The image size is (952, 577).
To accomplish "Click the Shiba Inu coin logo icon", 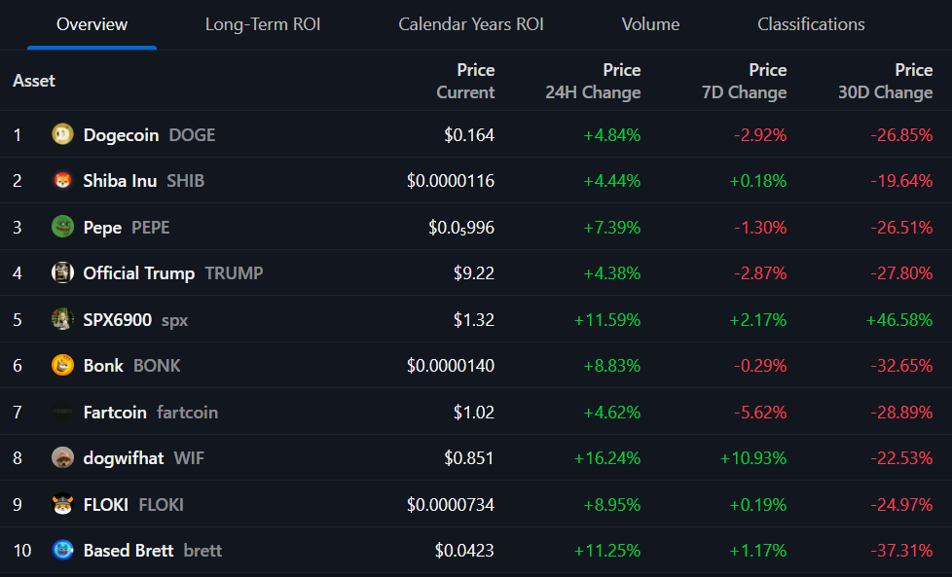I will [62, 180].
